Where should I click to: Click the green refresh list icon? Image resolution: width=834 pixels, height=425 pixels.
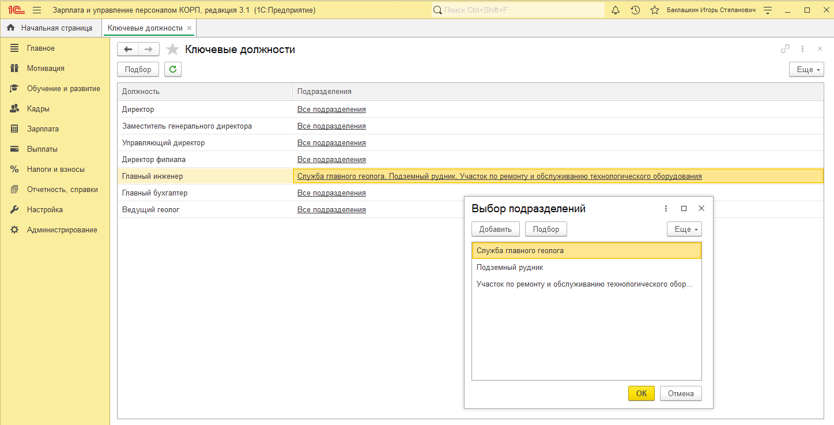(173, 69)
